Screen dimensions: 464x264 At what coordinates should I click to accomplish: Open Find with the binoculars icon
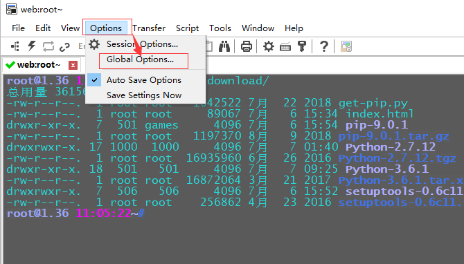[x=224, y=46]
